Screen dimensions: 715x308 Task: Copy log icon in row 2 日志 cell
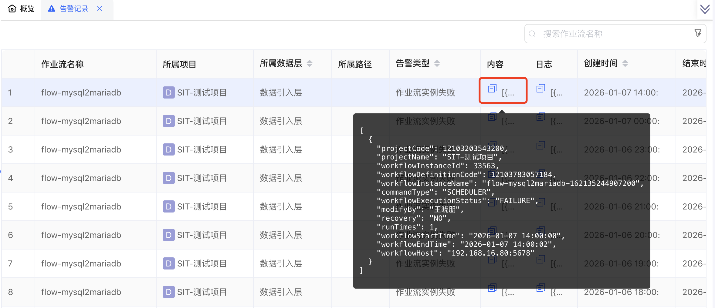(x=541, y=117)
